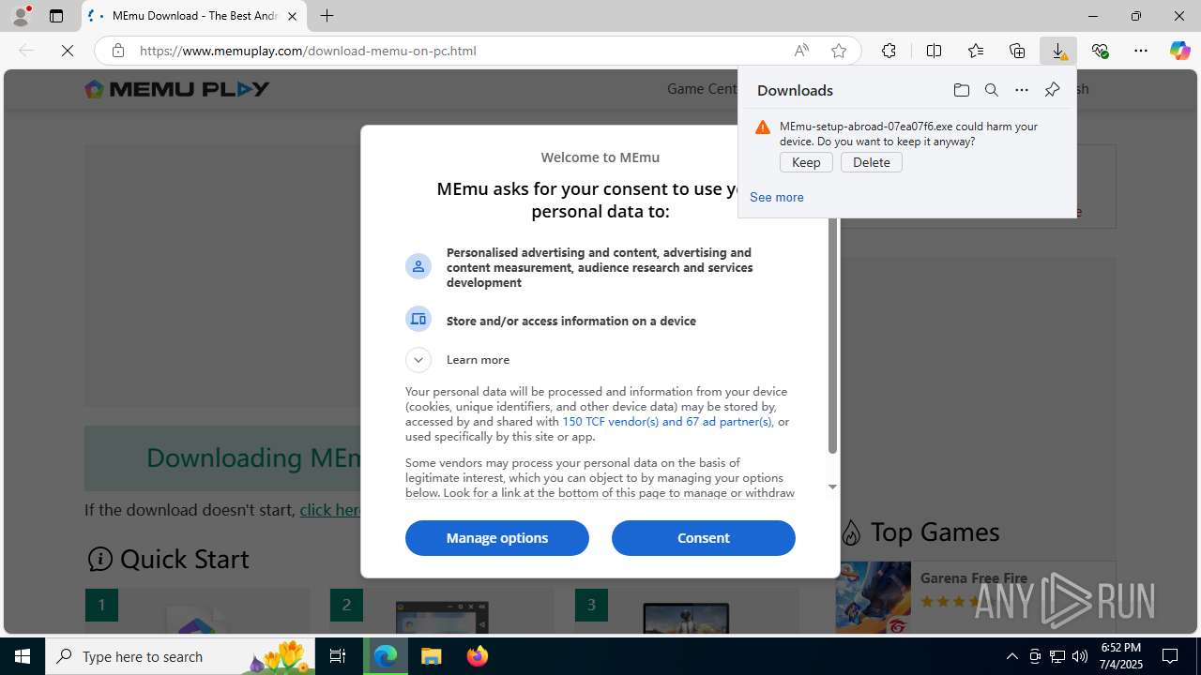Click the 'click here' download link
This screenshot has height=675, width=1201.
tap(330, 510)
